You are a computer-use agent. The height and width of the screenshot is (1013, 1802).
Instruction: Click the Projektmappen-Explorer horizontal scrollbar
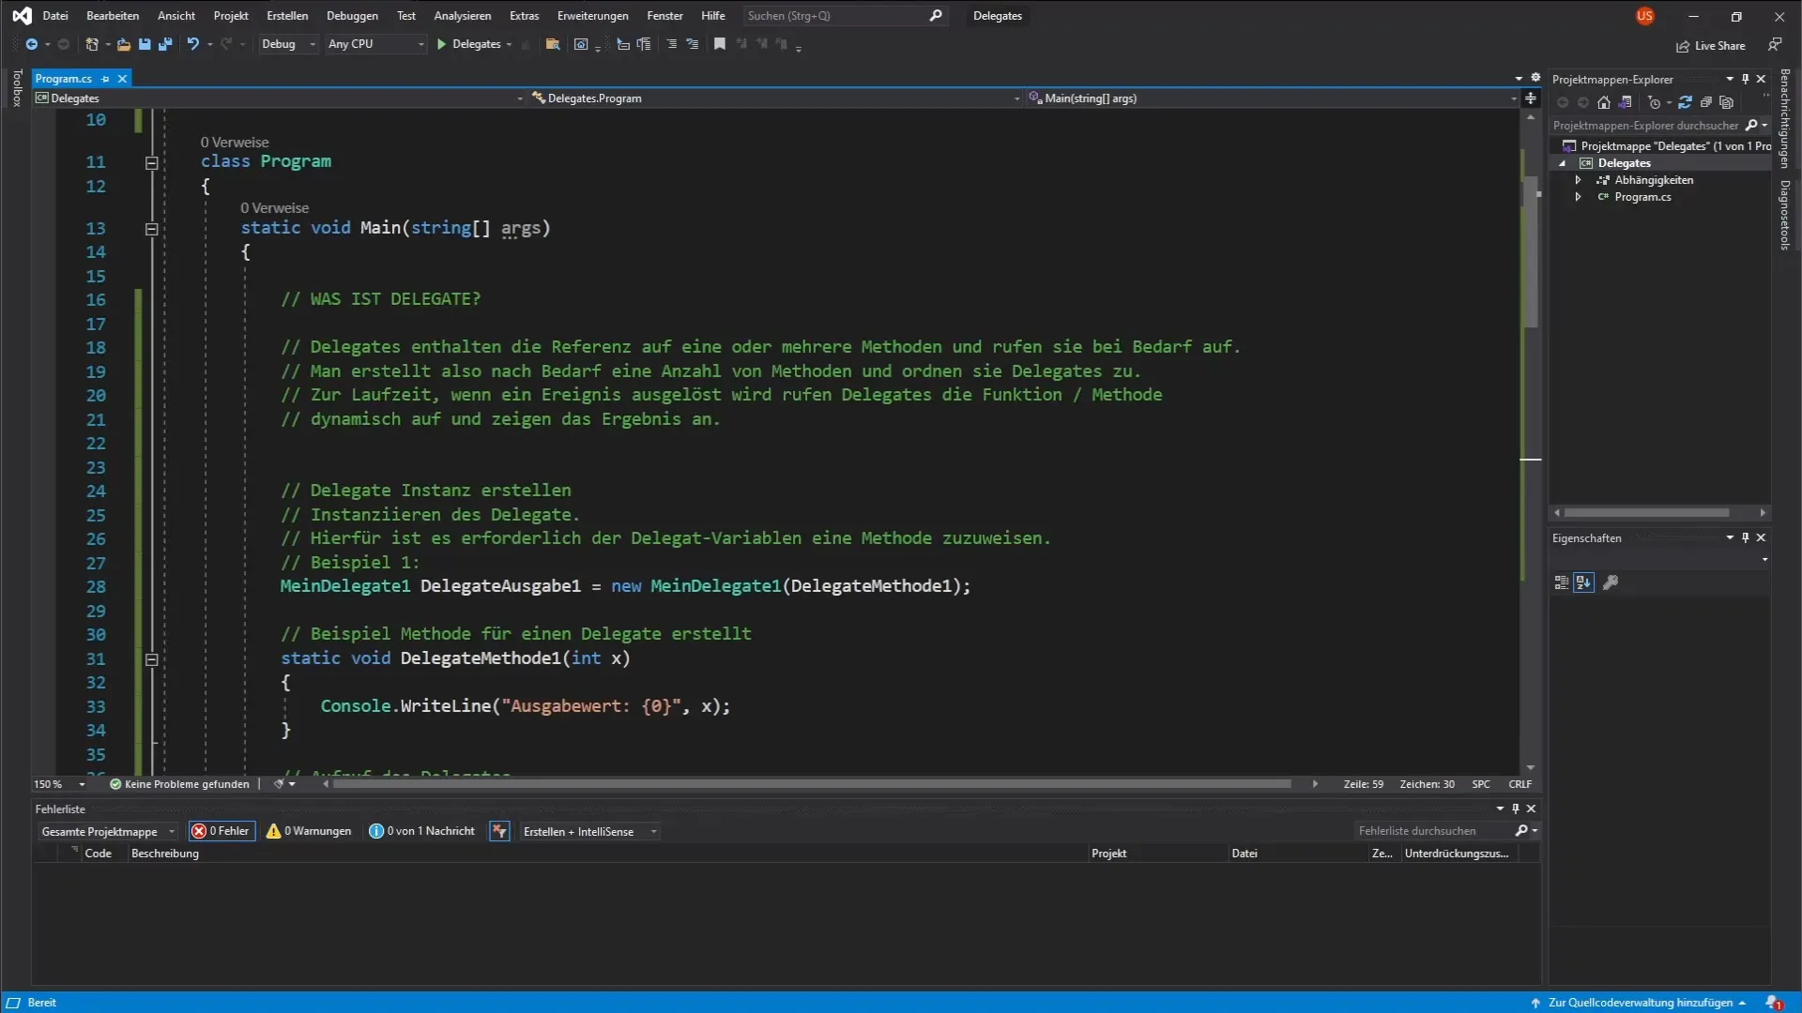pyautogui.click(x=1646, y=513)
